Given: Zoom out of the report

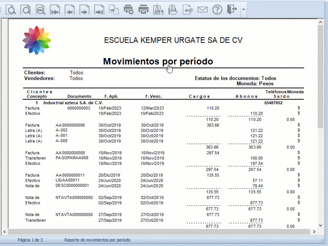Looking at the screenshot, I should tap(25, 9).
